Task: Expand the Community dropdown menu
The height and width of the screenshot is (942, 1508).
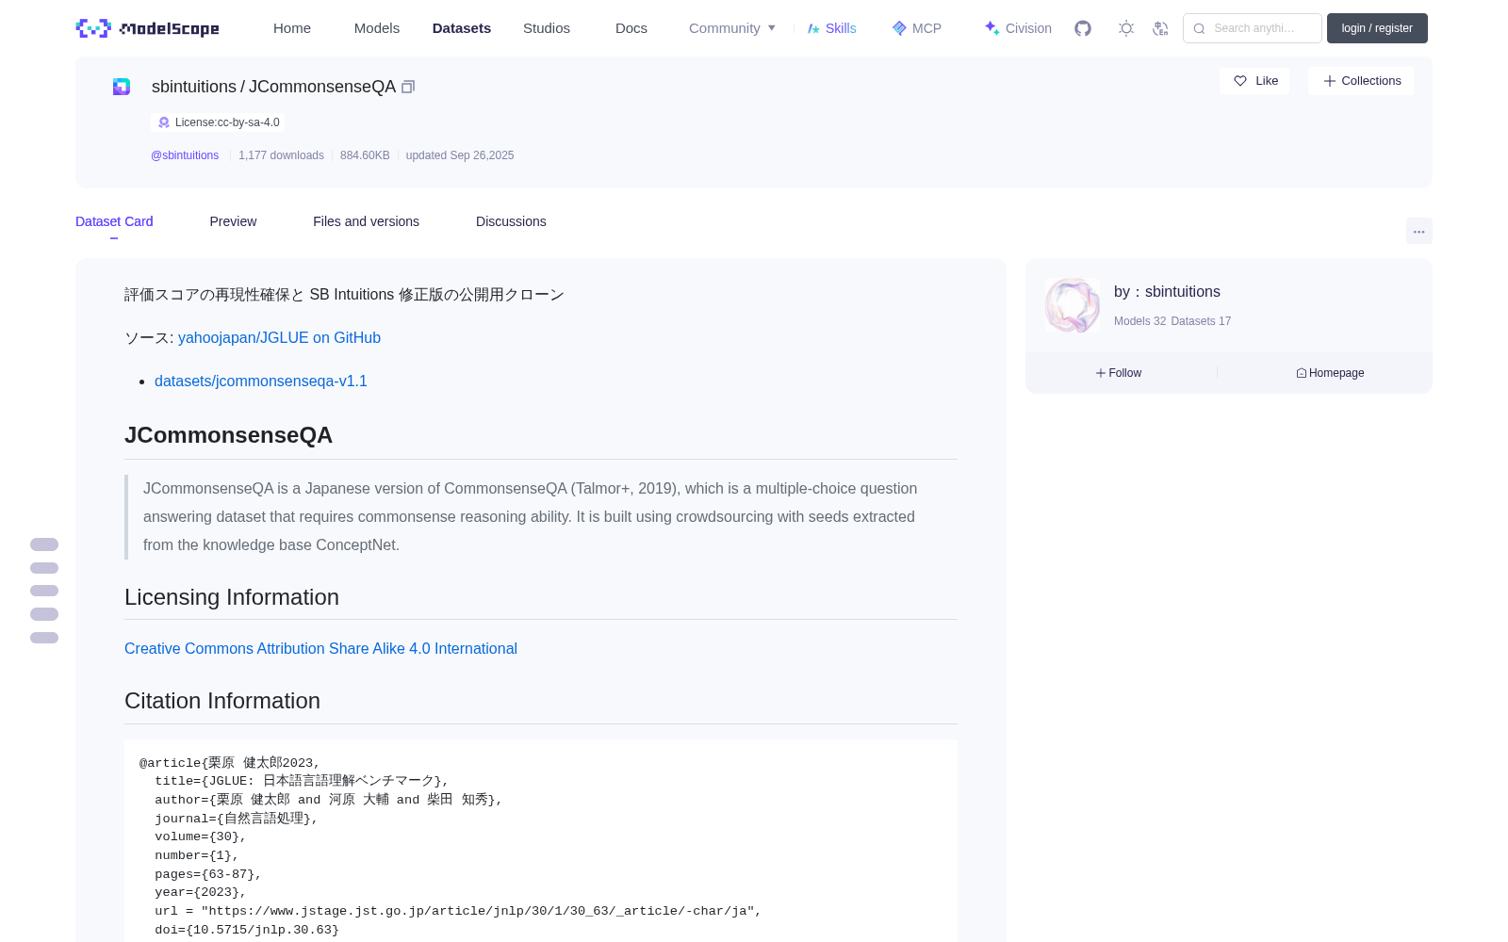Action: (732, 28)
